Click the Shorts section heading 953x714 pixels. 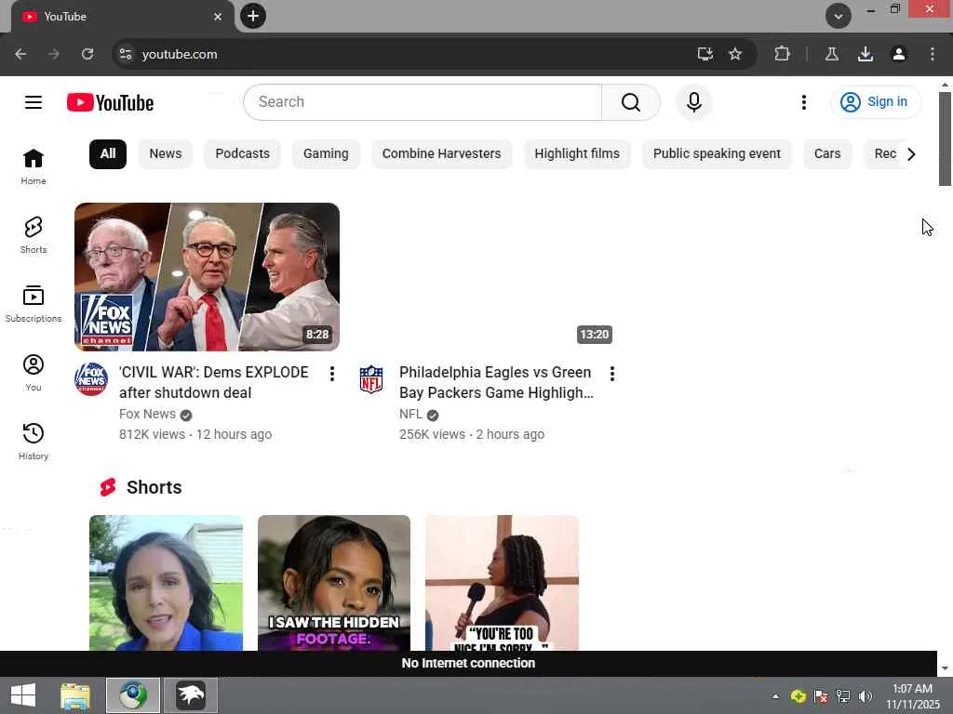[154, 487]
